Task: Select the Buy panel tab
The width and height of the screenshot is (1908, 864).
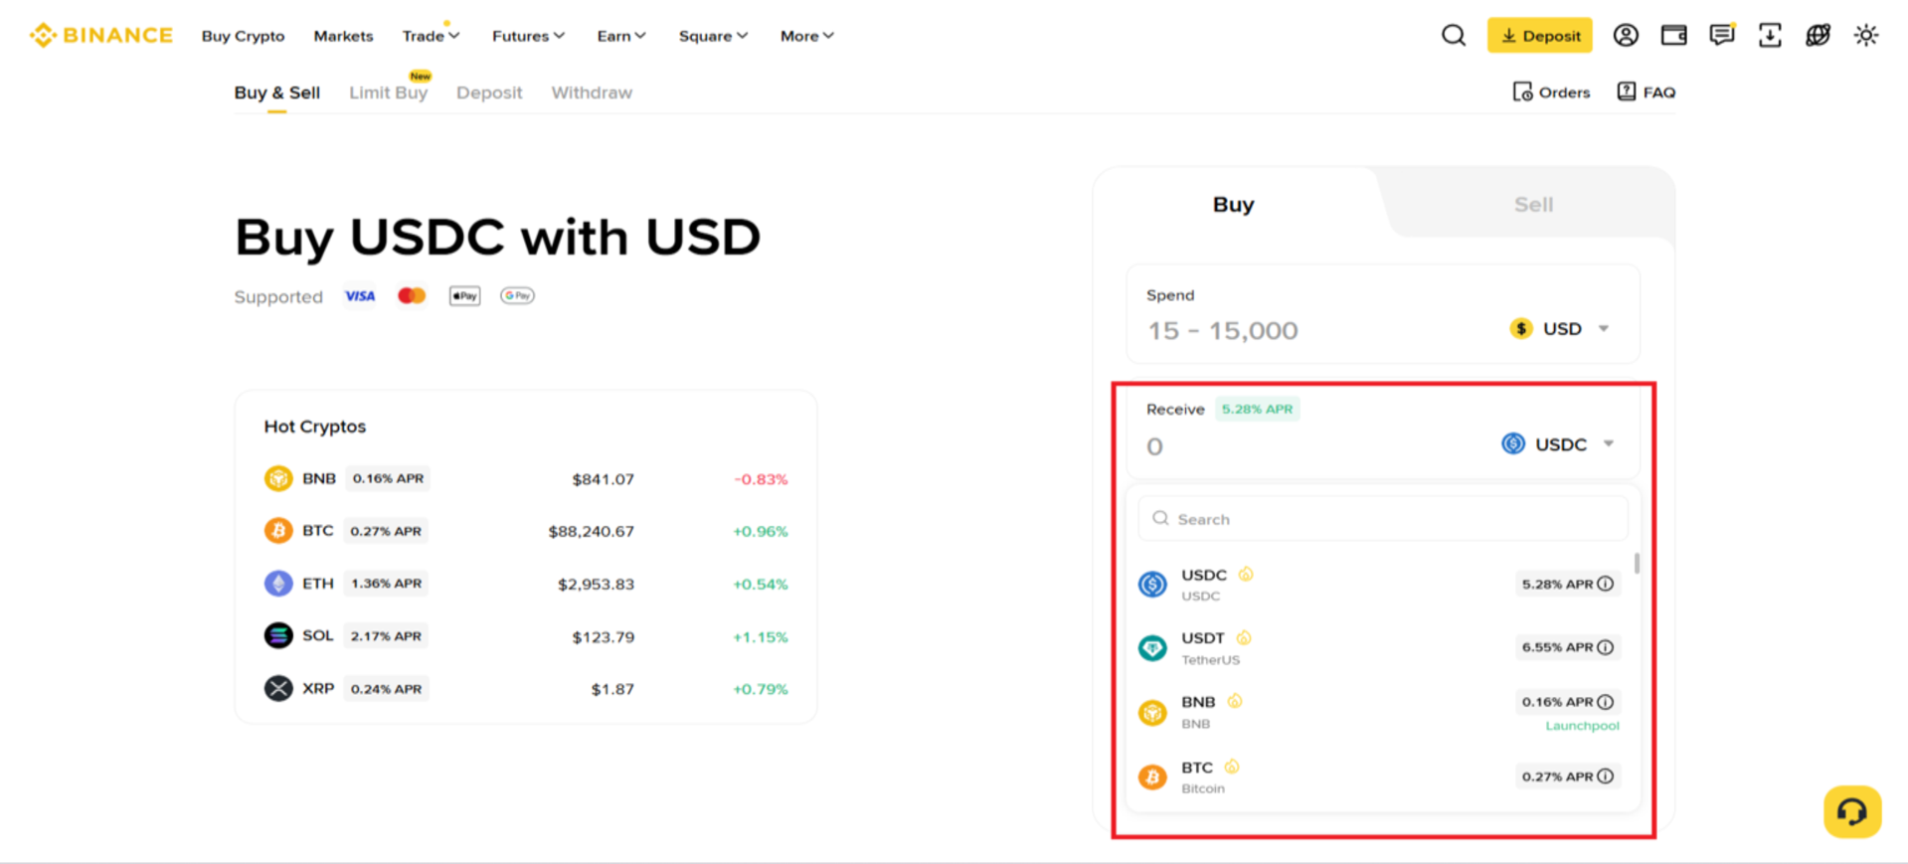Action: point(1233,204)
